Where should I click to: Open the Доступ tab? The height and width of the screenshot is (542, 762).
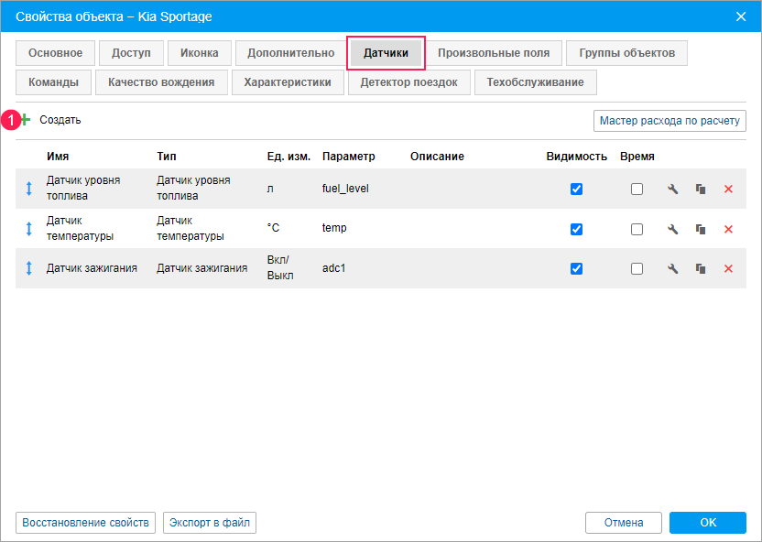(131, 53)
